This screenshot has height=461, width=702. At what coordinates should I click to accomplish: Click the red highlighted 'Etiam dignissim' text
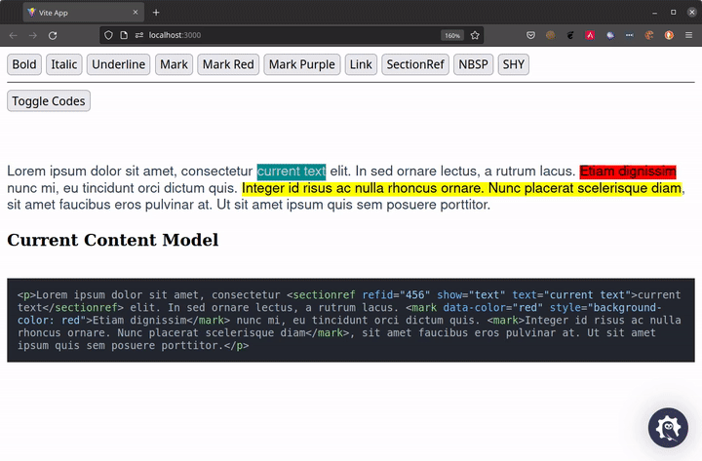(628, 172)
